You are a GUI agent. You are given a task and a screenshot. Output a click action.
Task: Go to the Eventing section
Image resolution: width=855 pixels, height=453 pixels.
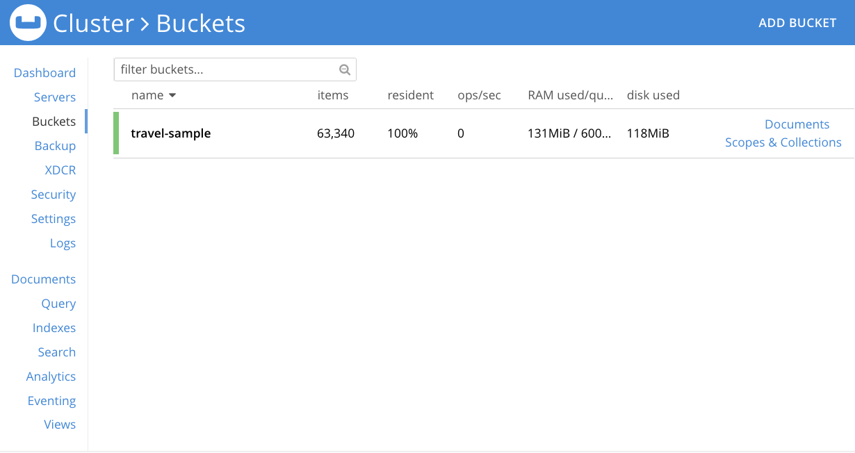(51, 400)
